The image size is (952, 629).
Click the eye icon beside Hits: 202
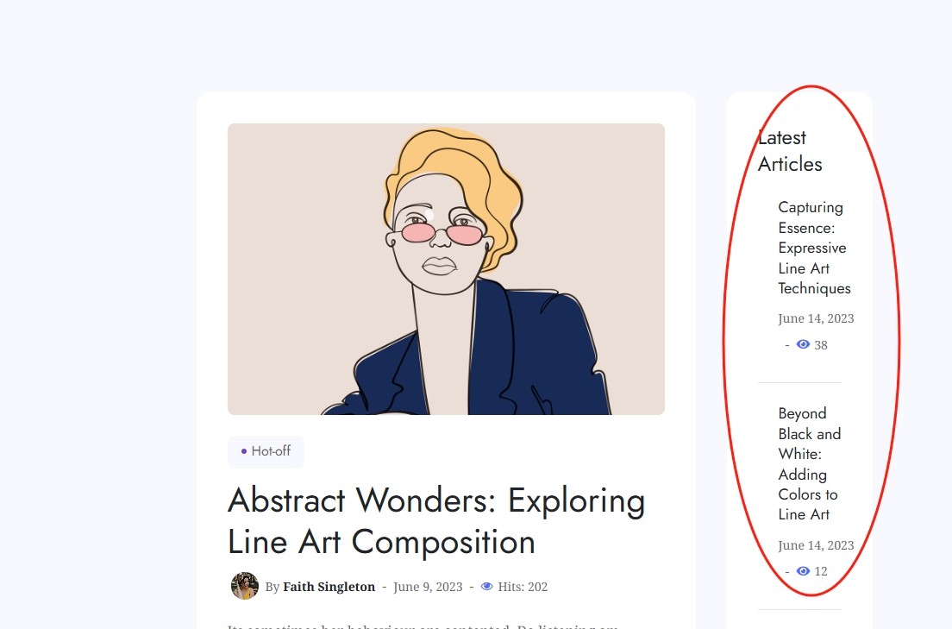[486, 587]
